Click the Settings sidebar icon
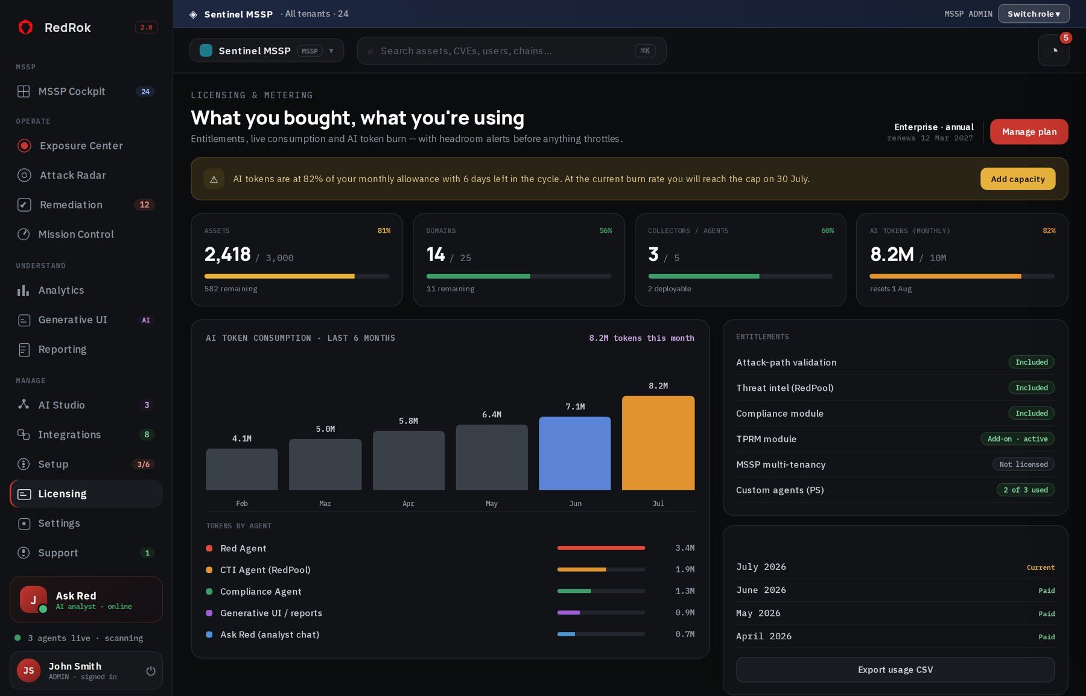The width and height of the screenshot is (1086, 696). pos(24,523)
